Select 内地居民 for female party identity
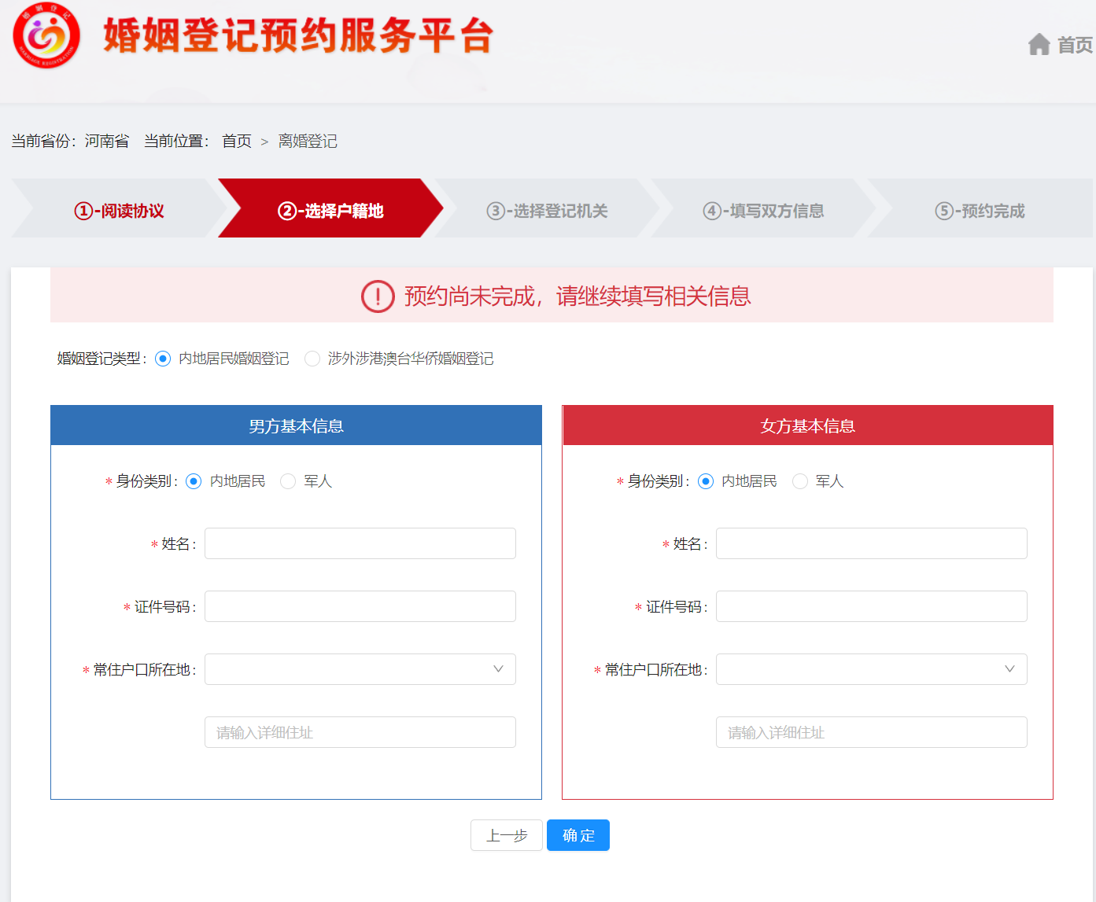1096x902 pixels. 706,481
